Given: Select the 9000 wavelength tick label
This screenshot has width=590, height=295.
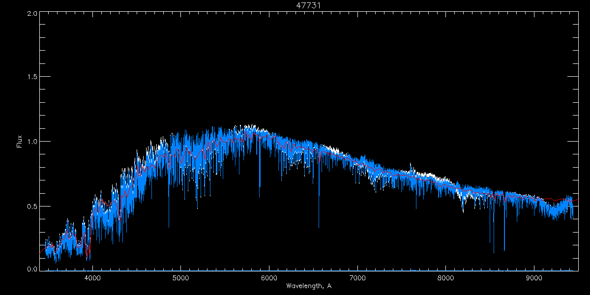Looking at the screenshot, I should pyautogui.click(x=534, y=277).
